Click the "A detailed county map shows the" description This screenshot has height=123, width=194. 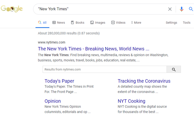(x=142, y=86)
